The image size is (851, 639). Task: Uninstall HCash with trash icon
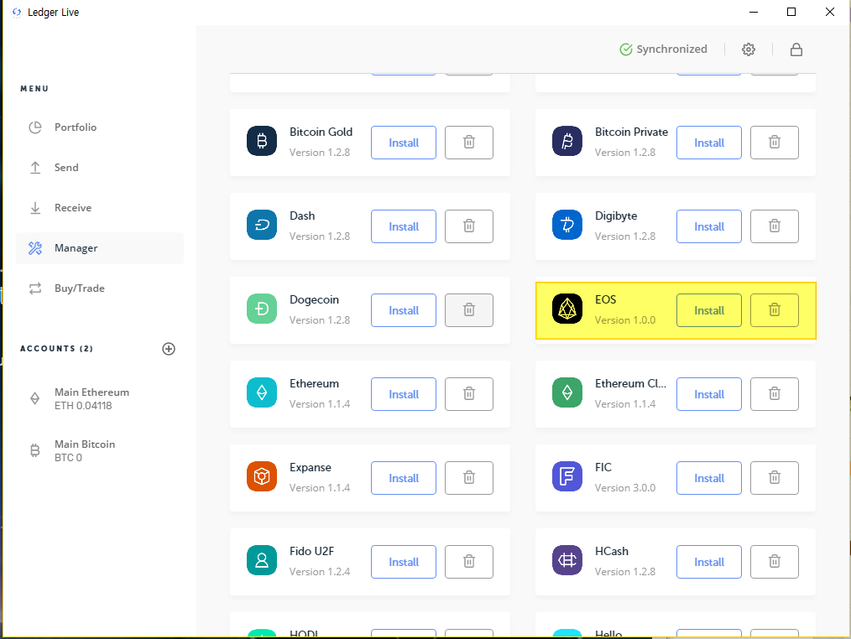click(775, 562)
